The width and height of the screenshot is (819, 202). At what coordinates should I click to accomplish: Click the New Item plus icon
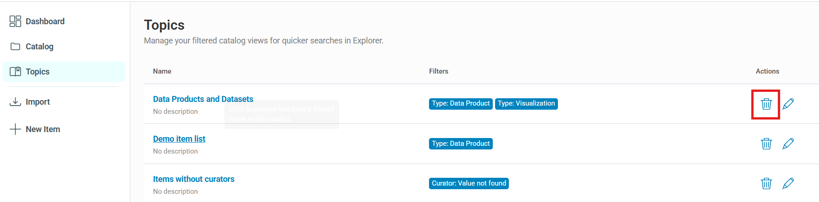[16, 129]
